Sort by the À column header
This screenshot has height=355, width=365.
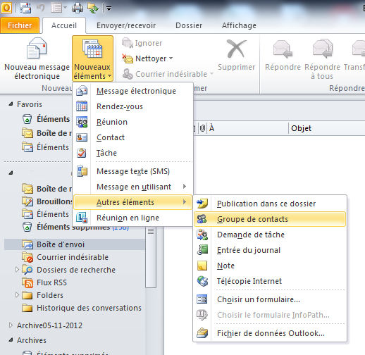[x=248, y=128]
